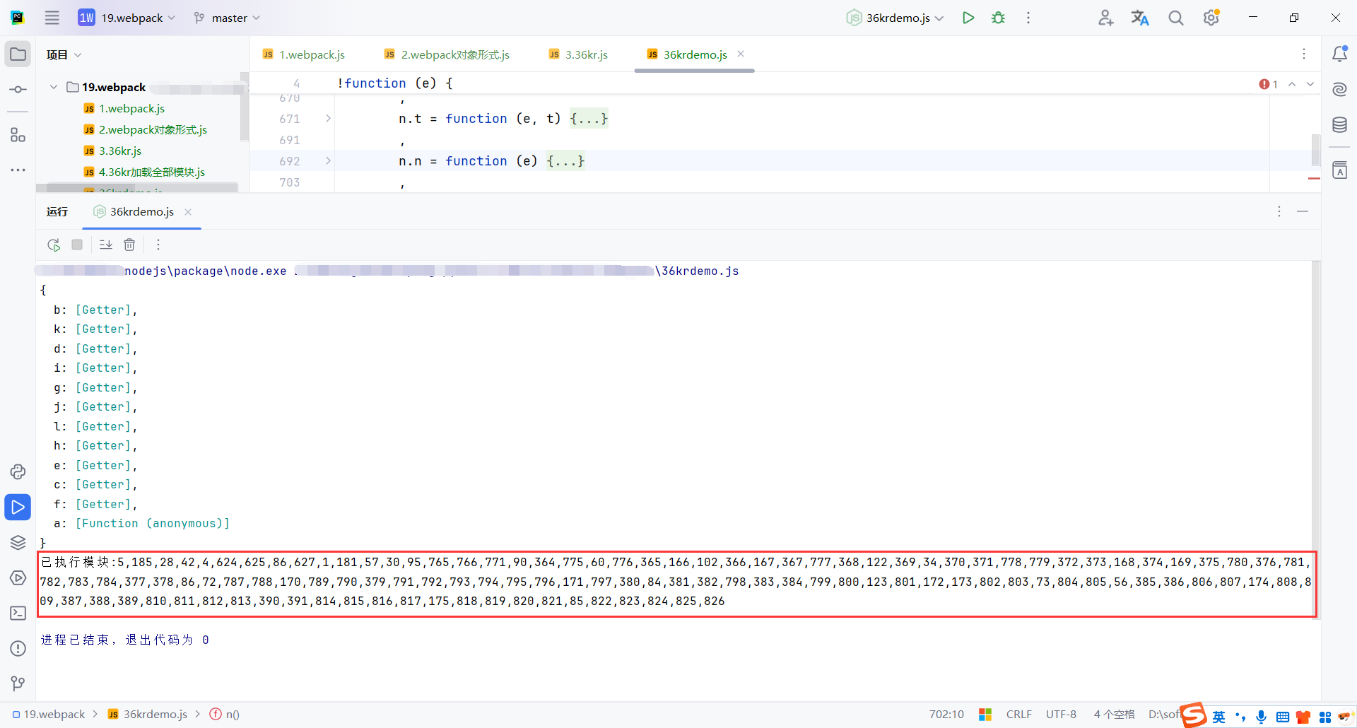Expand folded code at line 671
1357x728 pixels.
[327, 119]
